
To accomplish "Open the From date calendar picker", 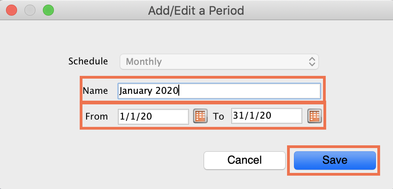I will 199,116.
